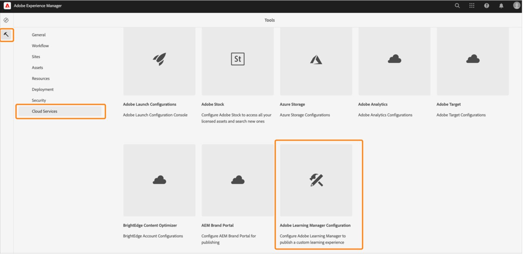Select Workflow in Tools menu
Viewport: 524px width, 255px height.
click(x=40, y=46)
